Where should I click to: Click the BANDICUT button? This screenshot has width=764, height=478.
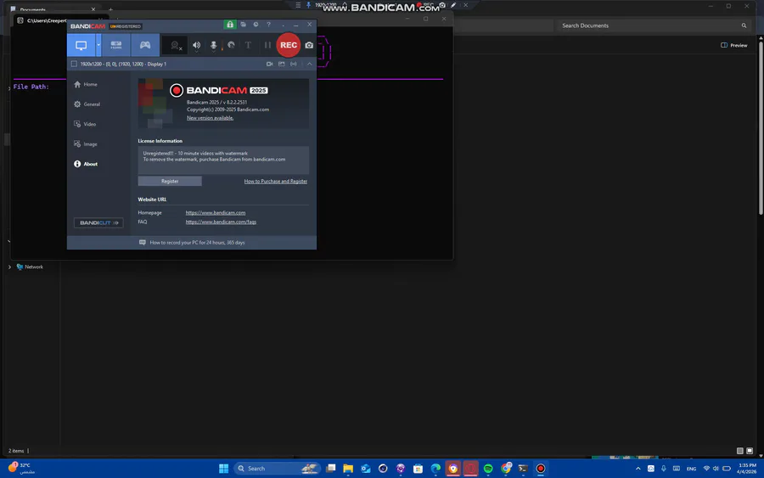(x=98, y=222)
